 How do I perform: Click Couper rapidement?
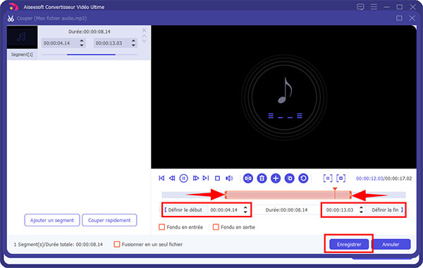109,220
